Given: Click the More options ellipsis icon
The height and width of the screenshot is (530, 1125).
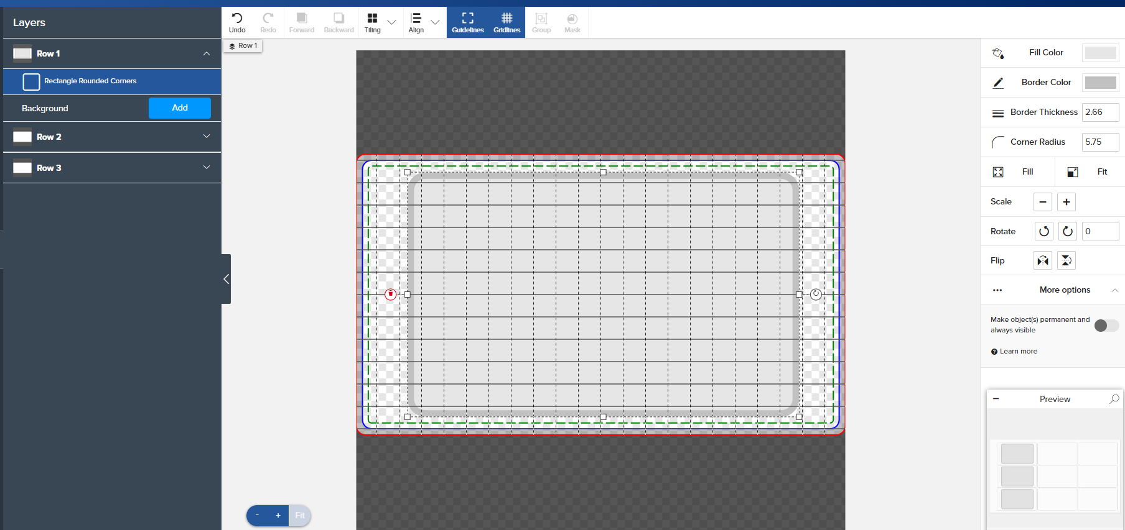Looking at the screenshot, I should coord(997,290).
